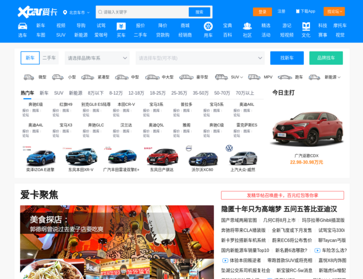Open the 奕泽IZOA E进擎 car thumbnail
Viewport: 363px width, 279px height.
point(40,157)
